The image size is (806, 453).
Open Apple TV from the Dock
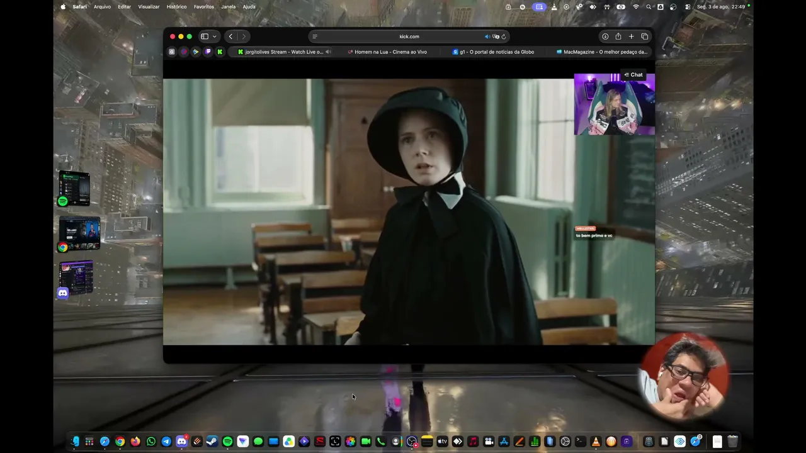pos(442,442)
